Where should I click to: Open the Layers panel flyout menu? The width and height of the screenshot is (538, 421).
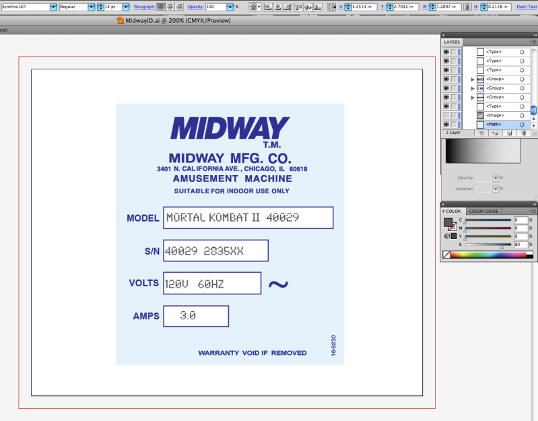tap(533, 42)
